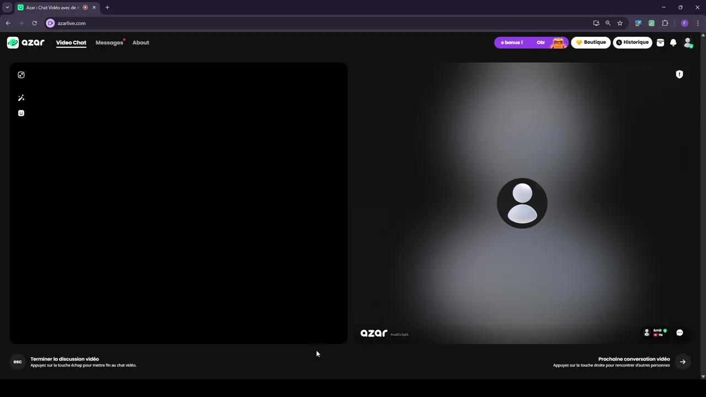Viewport: 706px width, 397px height.
Task: Close the Azar browser tab
Action: (x=94, y=8)
